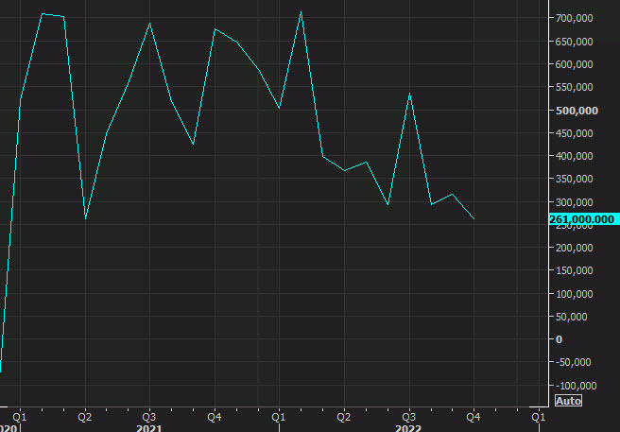
Task: Click the Q2 label left of the 2021 Q3 label
Action: click(85, 417)
